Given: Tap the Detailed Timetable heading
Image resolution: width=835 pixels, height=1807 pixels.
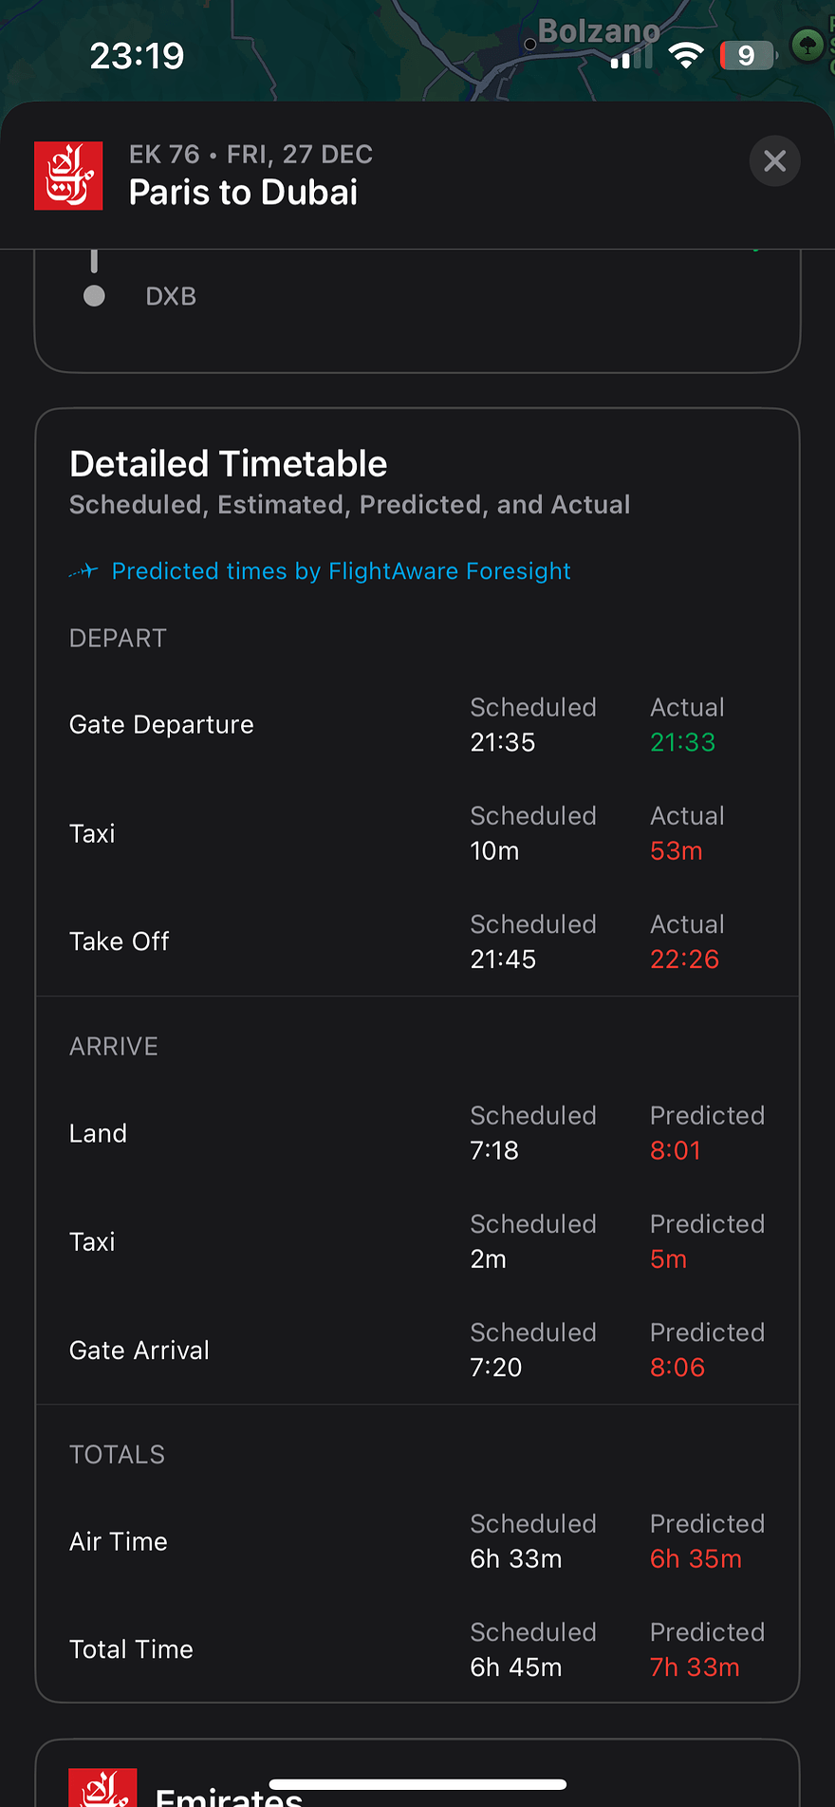Looking at the screenshot, I should tap(229, 464).
